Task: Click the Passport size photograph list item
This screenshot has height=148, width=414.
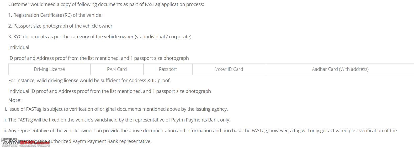Action: 60,26
